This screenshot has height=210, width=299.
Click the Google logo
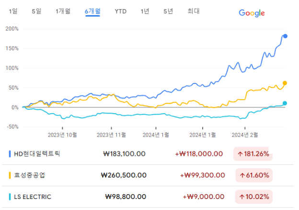(252, 13)
